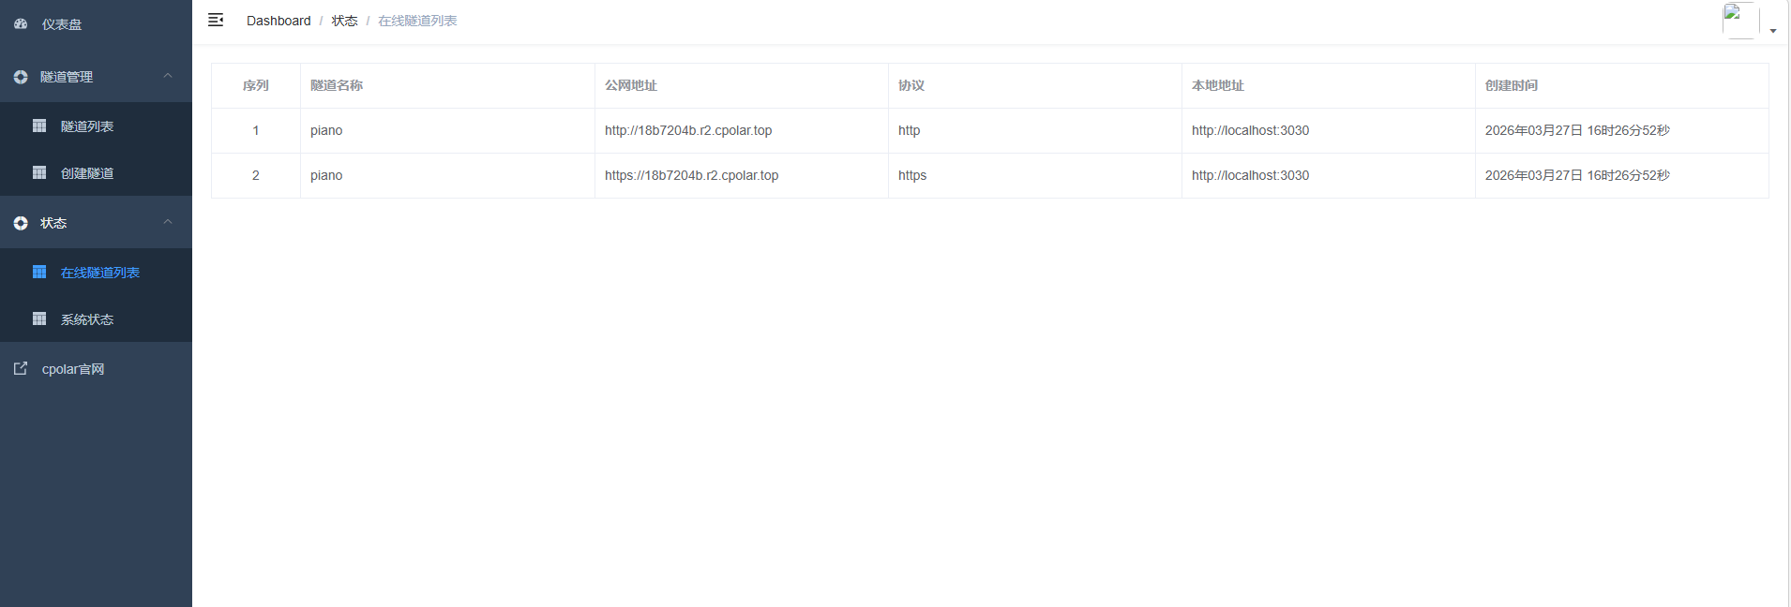The image size is (1791, 607).
Task: Click the hamburger sidebar collapse icon
Action: [x=216, y=20]
